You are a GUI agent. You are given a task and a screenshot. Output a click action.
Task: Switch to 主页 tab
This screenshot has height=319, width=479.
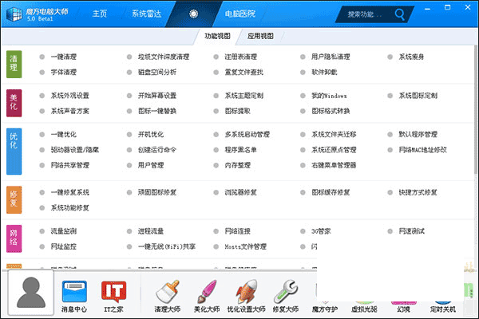coord(100,14)
